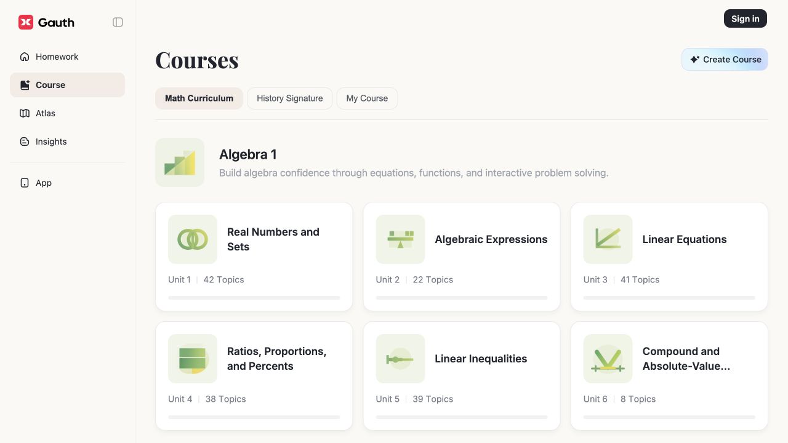This screenshot has height=443, width=788.
Task: Switch to the History Signature tab
Action: (289, 98)
